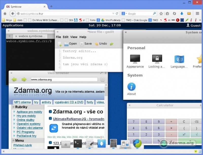Click Save in gedit toolbar
Screen dimensions: 203x155
coord(86,44)
